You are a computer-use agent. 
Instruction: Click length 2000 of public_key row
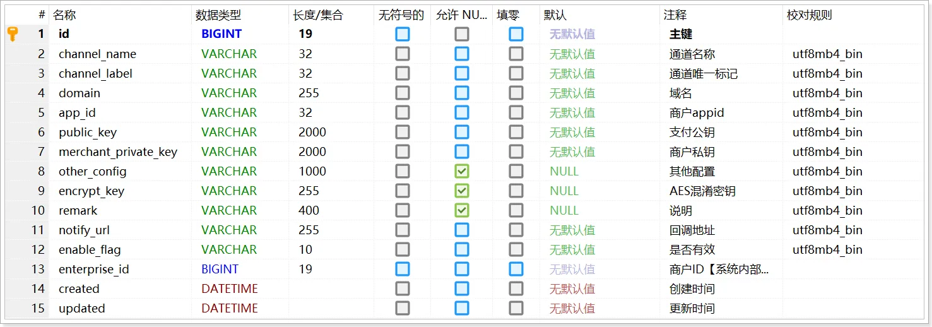(x=312, y=132)
